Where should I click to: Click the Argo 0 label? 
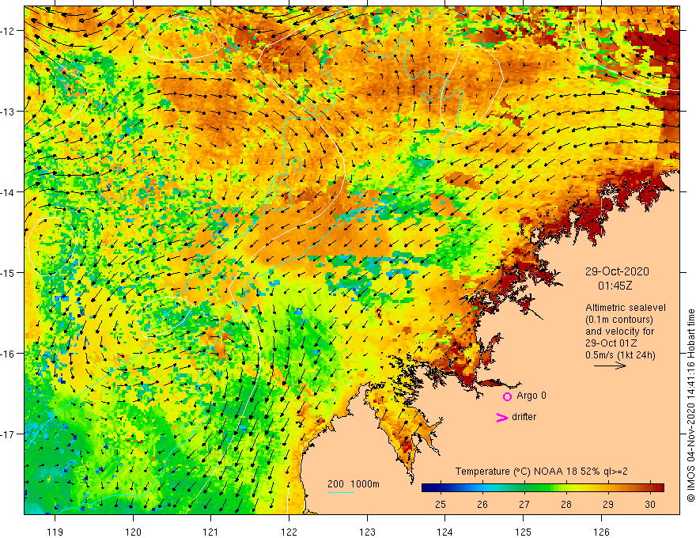(531, 396)
